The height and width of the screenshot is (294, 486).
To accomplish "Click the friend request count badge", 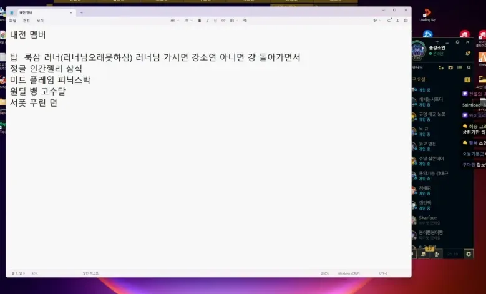I will click(x=467, y=80).
